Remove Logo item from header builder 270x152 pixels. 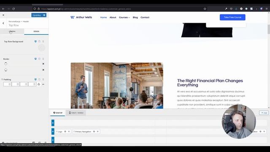(69, 131)
